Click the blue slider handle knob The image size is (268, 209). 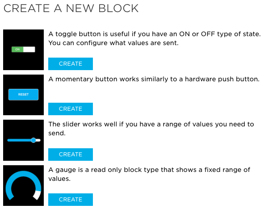33,140
